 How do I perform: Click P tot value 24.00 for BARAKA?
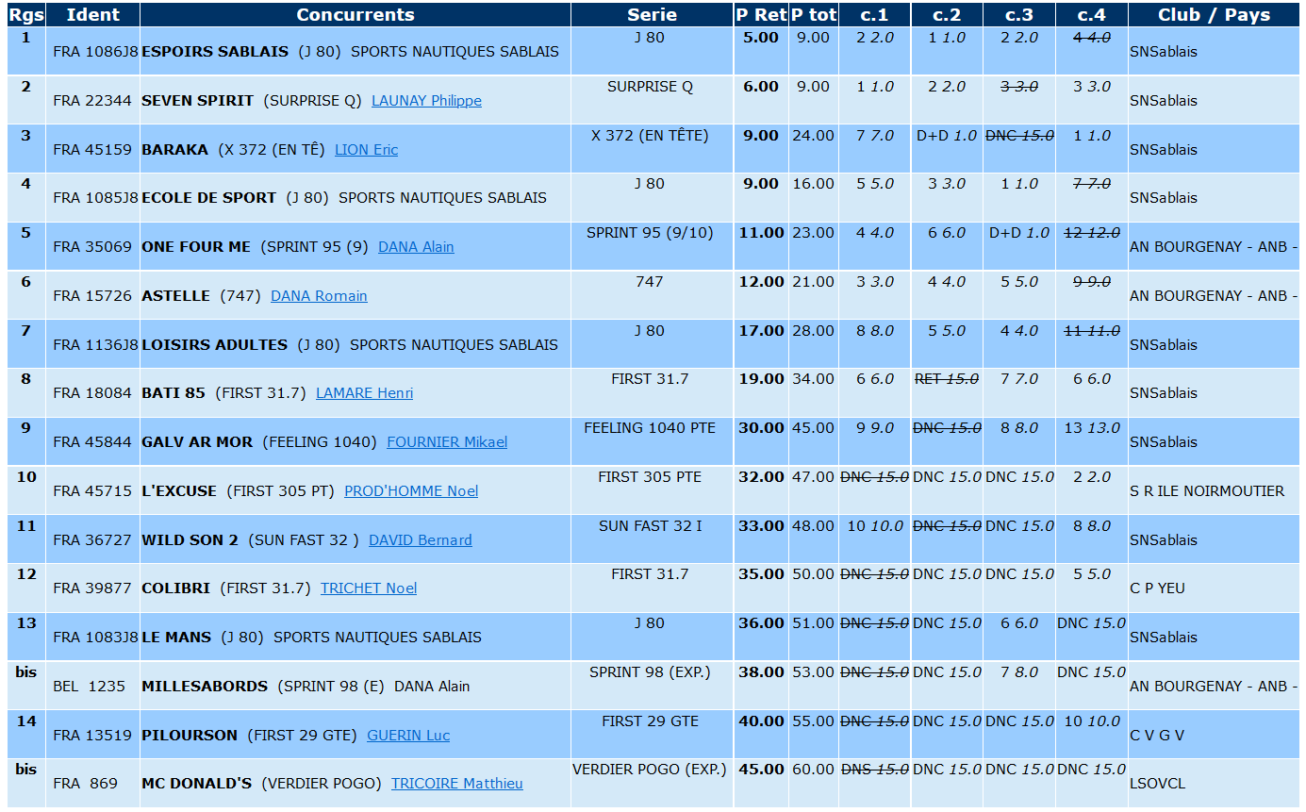pyautogui.click(x=813, y=136)
